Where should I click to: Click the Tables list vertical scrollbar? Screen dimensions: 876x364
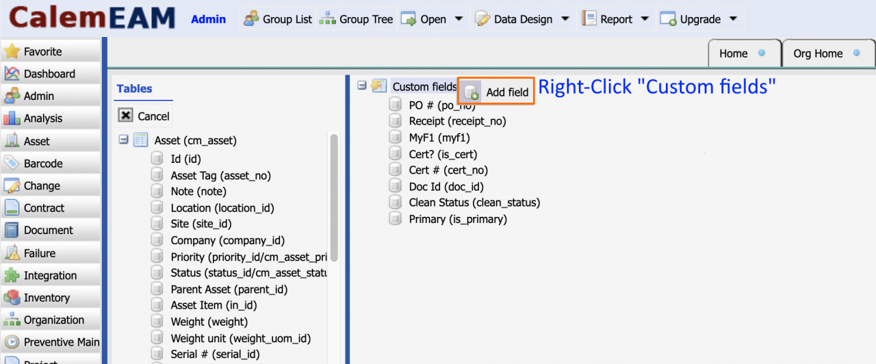[334, 196]
